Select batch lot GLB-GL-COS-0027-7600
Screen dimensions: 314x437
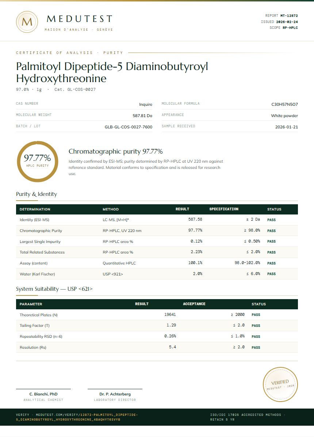point(128,127)
